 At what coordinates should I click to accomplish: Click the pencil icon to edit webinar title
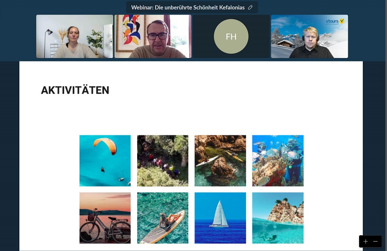point(250,7)
